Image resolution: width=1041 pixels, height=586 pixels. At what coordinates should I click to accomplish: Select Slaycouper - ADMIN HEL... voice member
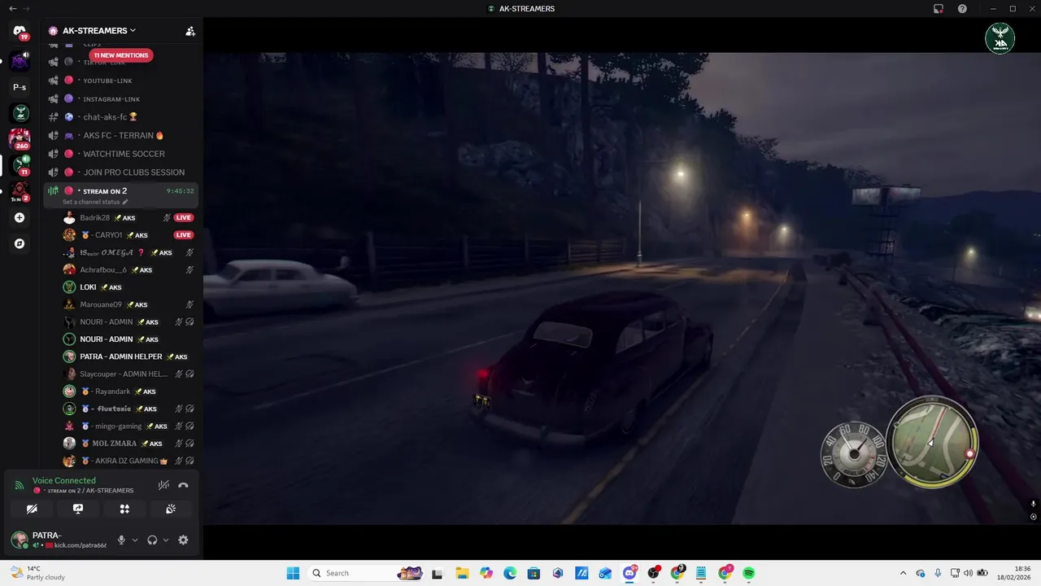point(130,374)
